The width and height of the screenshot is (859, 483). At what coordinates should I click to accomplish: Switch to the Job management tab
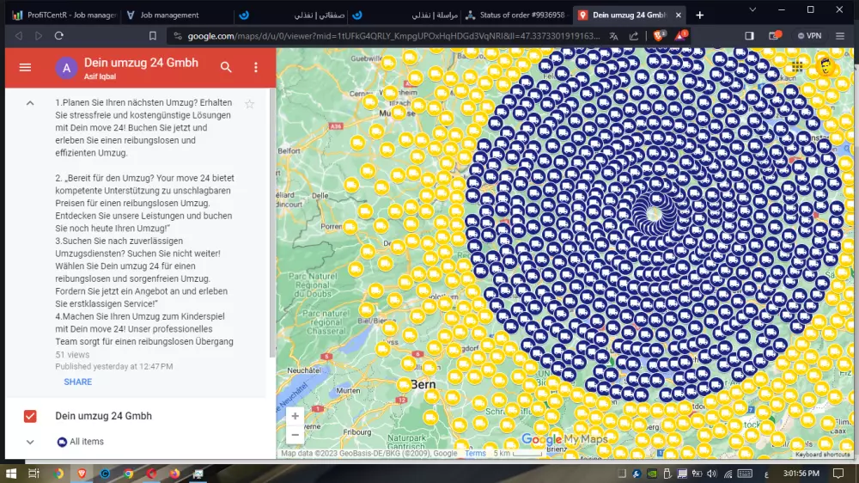coord(169,15)
